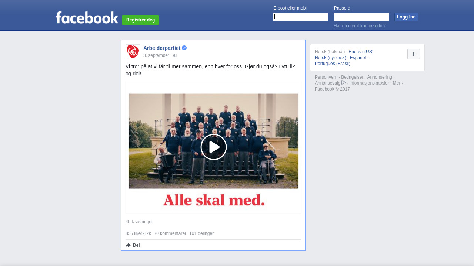Switch language to Norsk (nynorsk)
This screenshot has height=266, width=474.
click(x=330, y=58)
